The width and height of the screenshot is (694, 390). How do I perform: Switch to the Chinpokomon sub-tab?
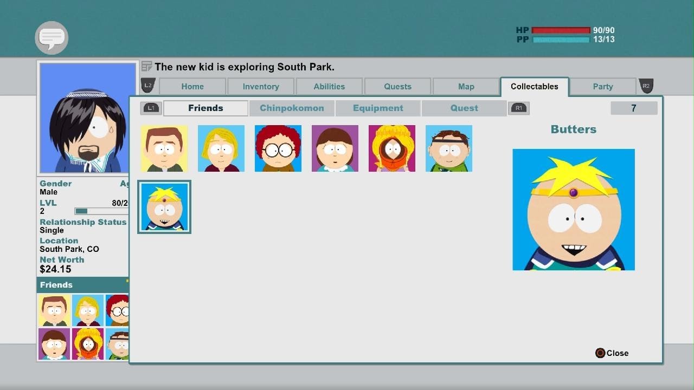point(292,108)
